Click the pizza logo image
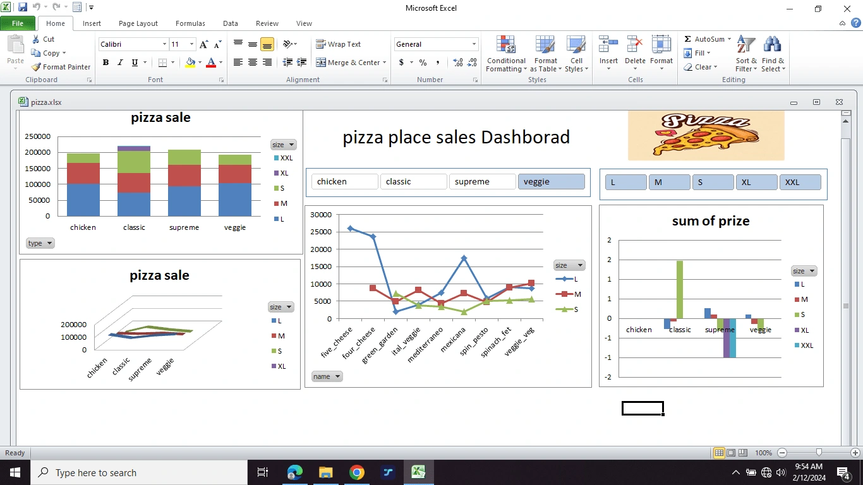Image resolution: width=863 pixels, height=485 pixels. [x=706, y=135]
